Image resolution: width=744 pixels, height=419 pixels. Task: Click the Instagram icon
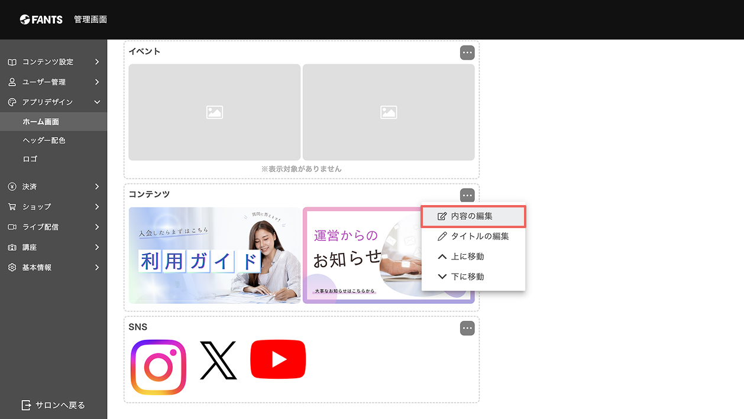[x=158, y=367]
